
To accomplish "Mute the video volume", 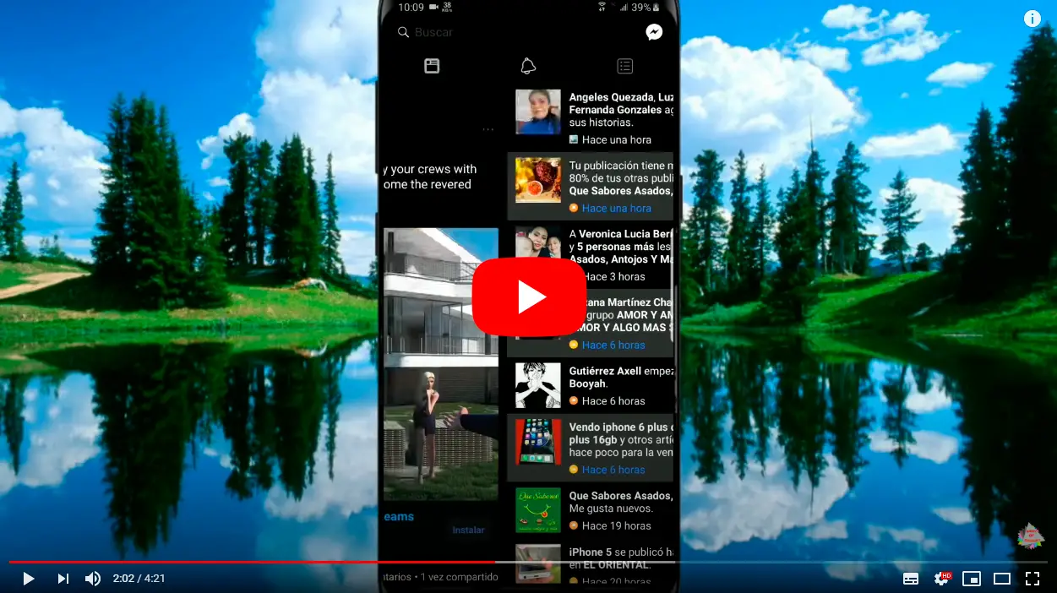I will pyautogui.click(x=93, y=579).
